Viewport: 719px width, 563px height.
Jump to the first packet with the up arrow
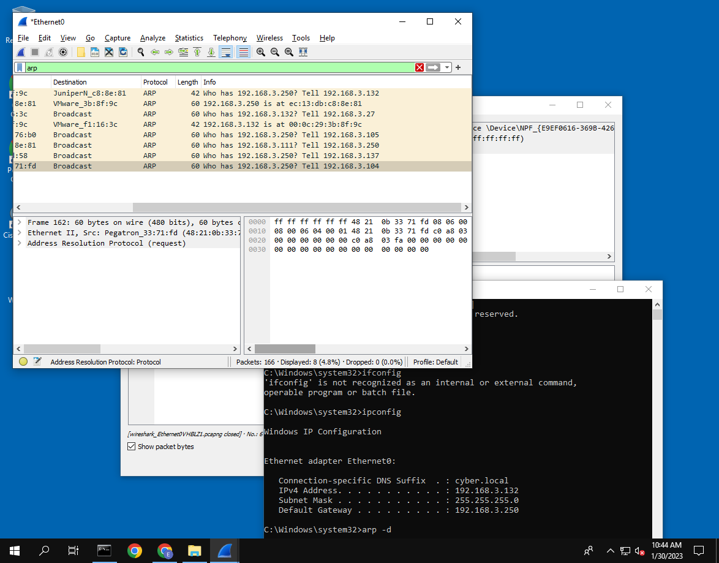197,52
